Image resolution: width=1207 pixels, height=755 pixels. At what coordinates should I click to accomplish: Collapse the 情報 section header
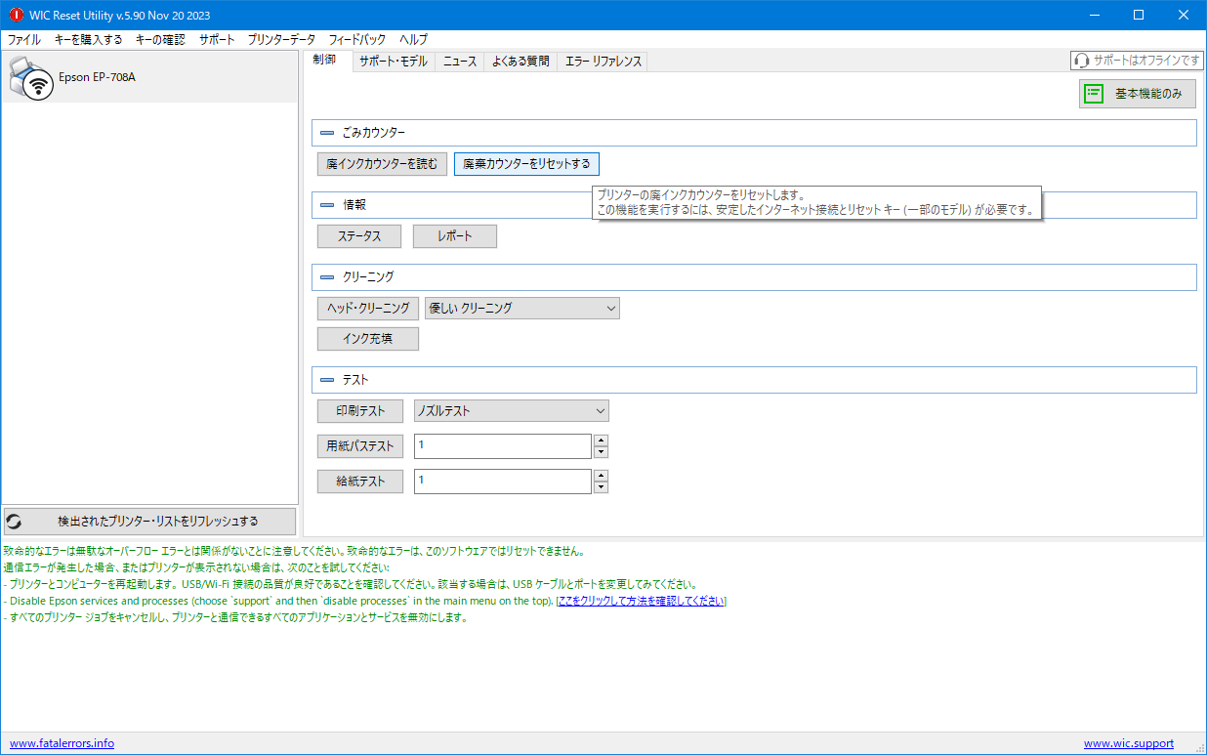pos(327,205)
